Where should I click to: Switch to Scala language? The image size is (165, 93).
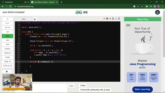pyautogui.click(x=7, y=57)
